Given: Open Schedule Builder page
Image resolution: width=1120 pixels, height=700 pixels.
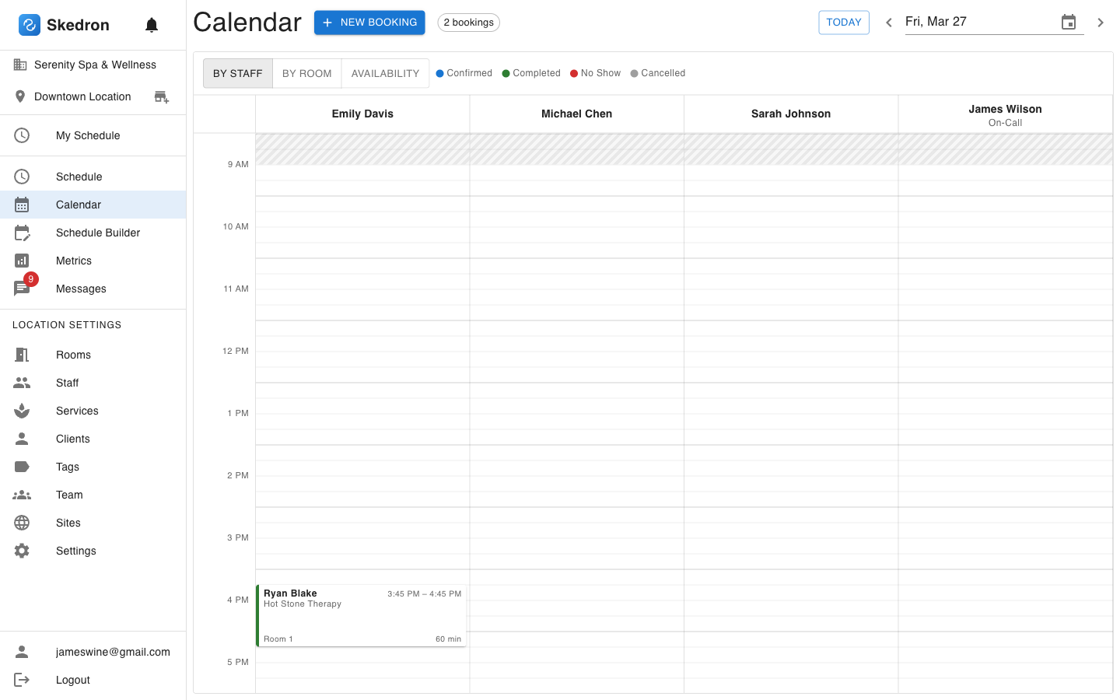Looking at the screenshot, I should tap(93, 233).
